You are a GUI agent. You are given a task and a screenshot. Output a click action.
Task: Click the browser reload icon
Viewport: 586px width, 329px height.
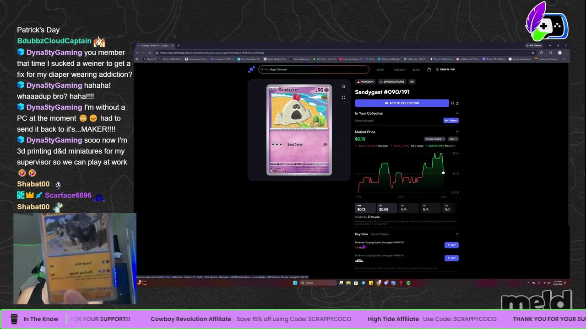[x=149, y=53]
